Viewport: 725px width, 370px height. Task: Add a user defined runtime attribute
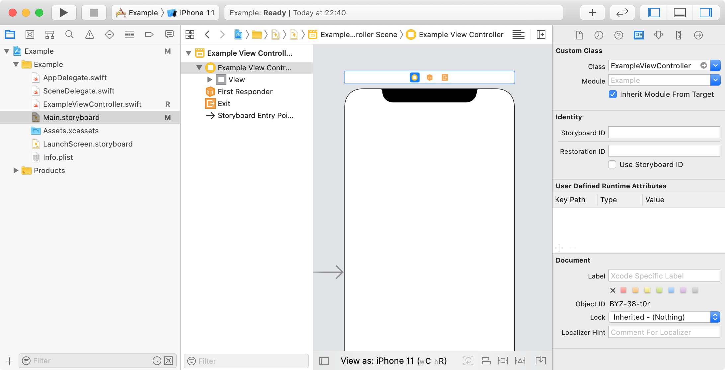click(x=559, y=248)
